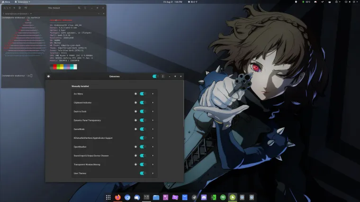Viewport: 360px width, 202px height.
Task: Open OpenWeather extension settings gear
Action: point(136,147)
